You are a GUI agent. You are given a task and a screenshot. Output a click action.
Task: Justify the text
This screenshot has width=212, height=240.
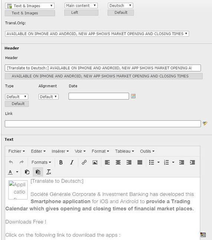pos(140,162)
